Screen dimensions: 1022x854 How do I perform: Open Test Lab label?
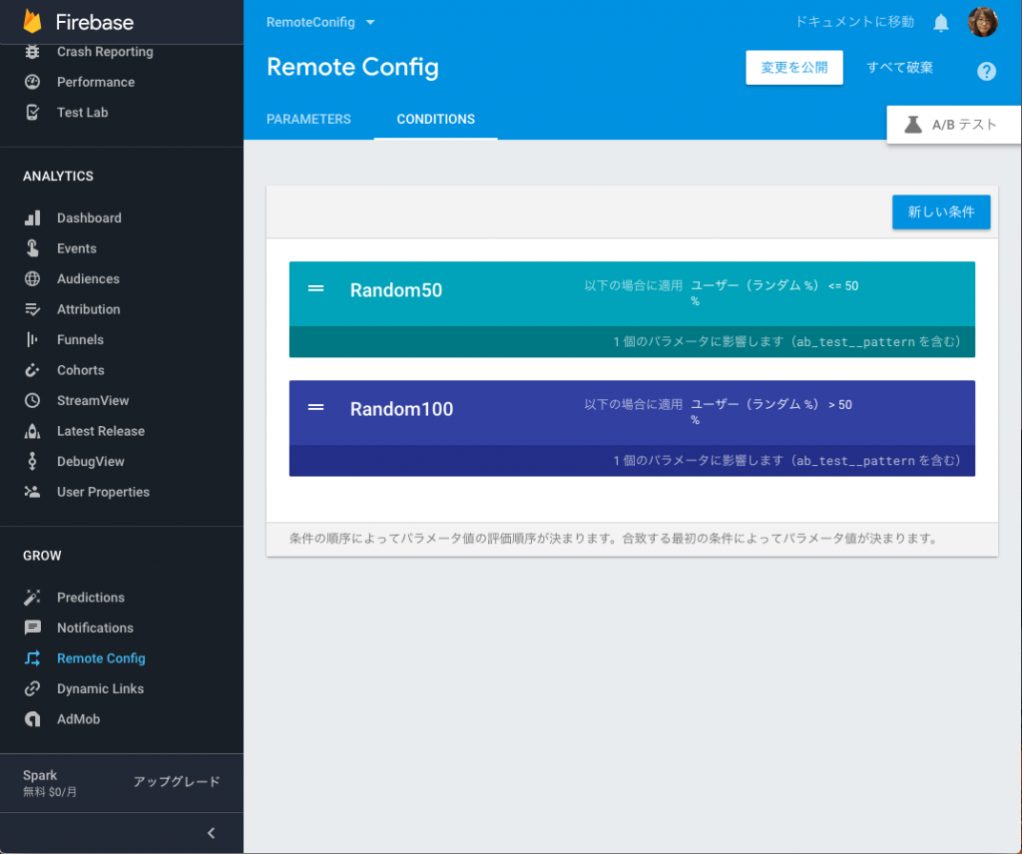click(82, 112)
